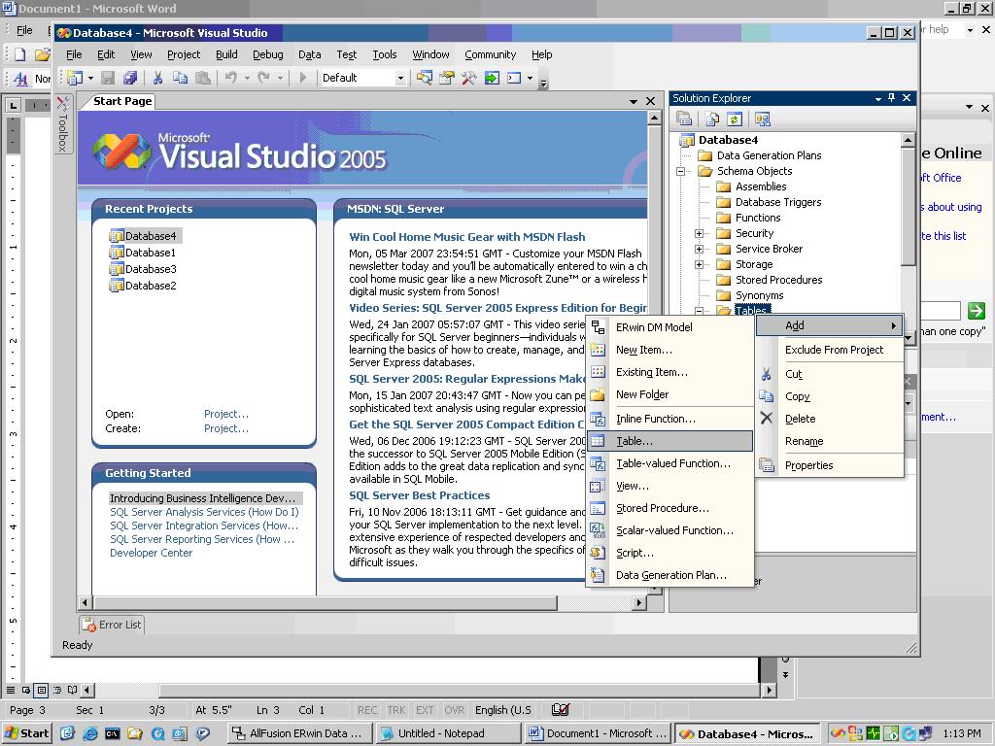
Task: Expand the Service Broker folder node
Action: pyautogui.click(x=700, y=249)
